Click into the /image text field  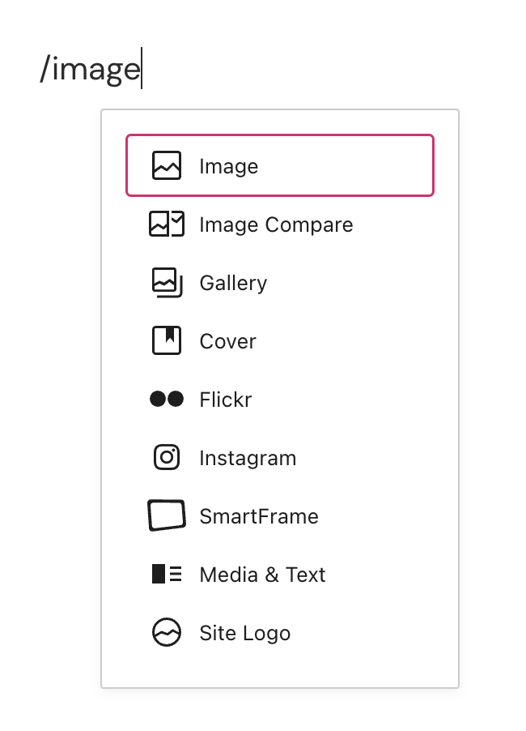pos(91,69)
